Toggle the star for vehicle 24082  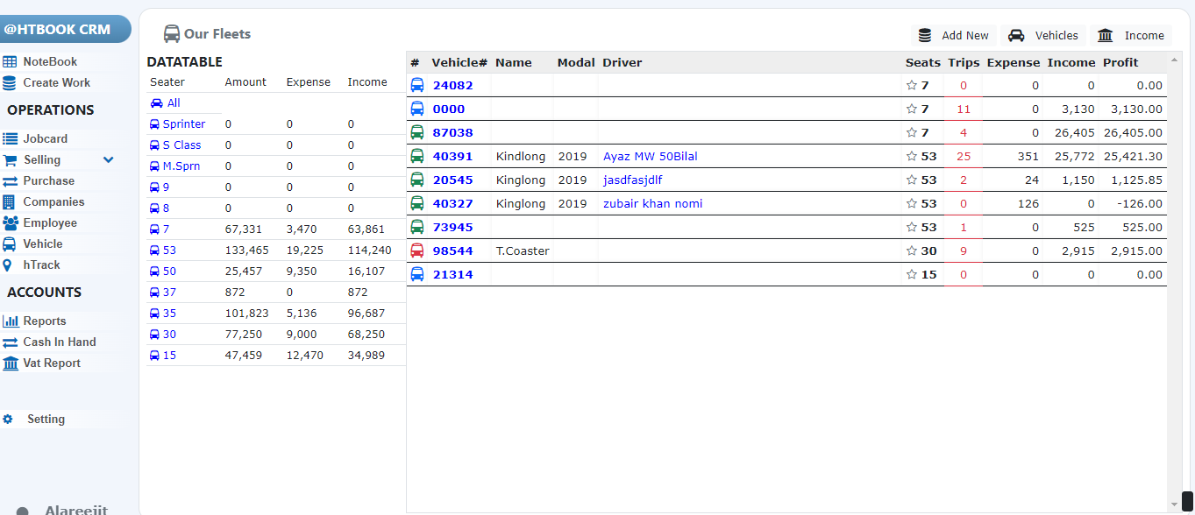pos(912,86)
